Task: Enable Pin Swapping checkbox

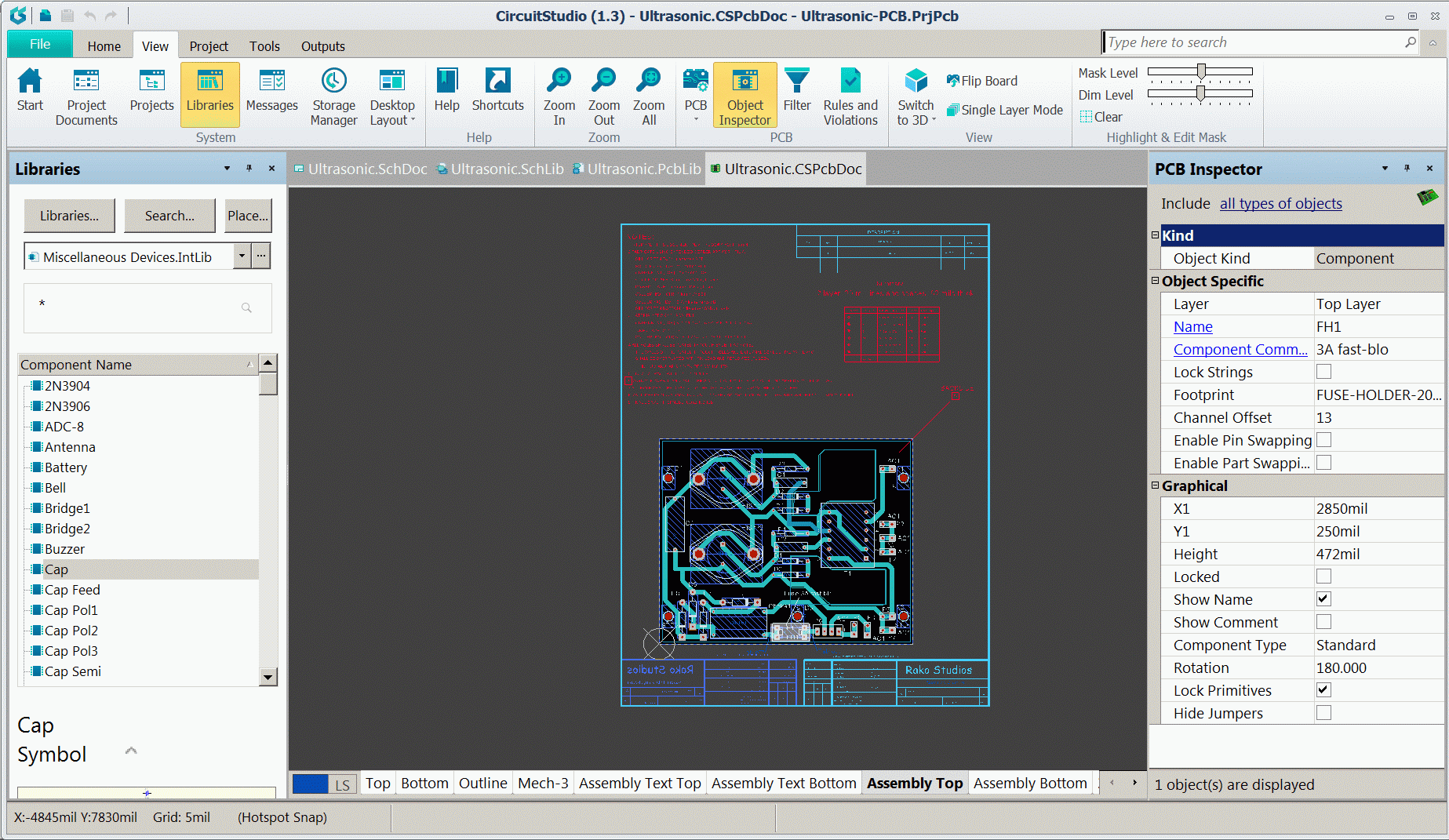Action: pos(1323,440)
